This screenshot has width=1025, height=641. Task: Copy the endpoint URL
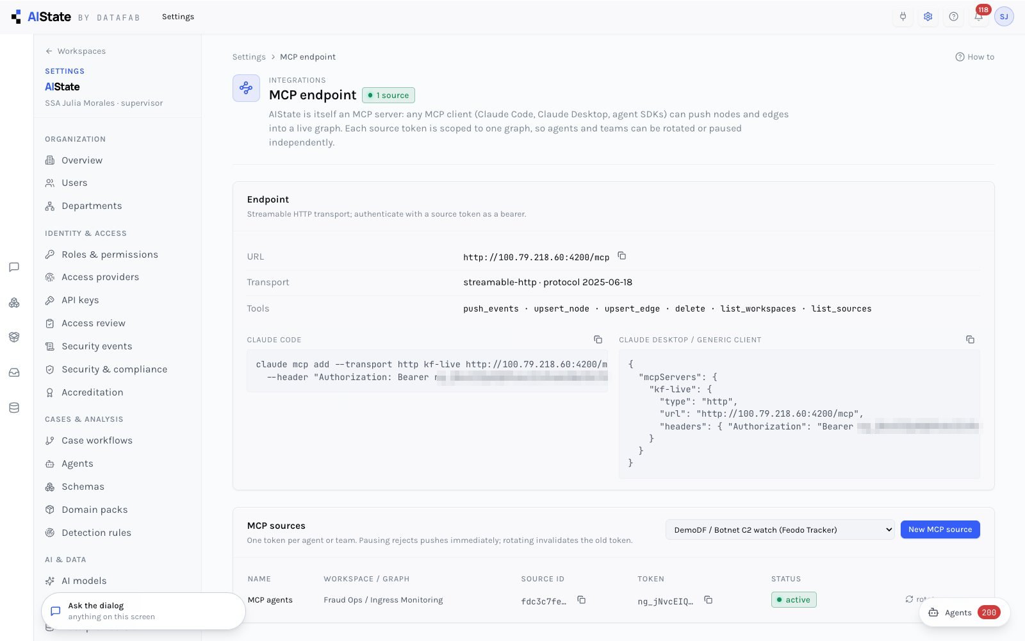[x=621, y=256]
